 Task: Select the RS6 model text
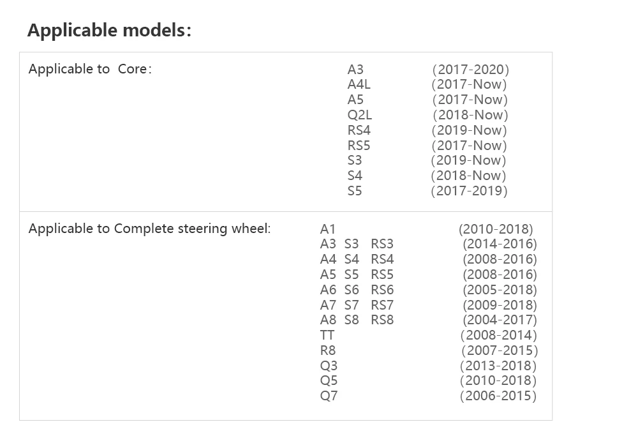click(x=382, y=289)
